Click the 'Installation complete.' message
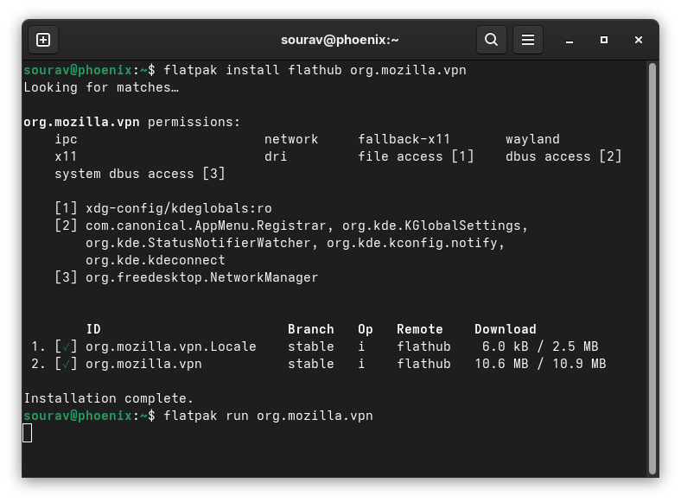This screenshot has height=502, width=681. coord(108,398)
